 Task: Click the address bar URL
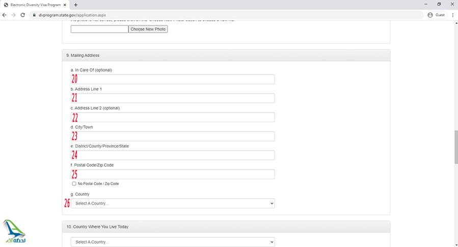pos(76,15)
